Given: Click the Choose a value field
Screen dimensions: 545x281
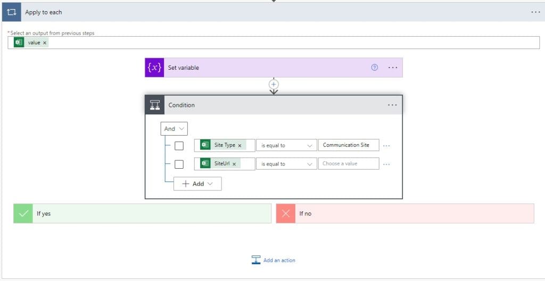Looking at the screenshot, I should pos(349,164).
